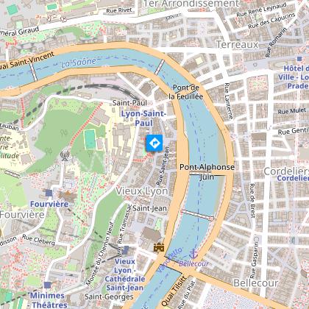Click the purple anchor icon at Bellecour
The image size is (309, 309).
click(x=193, y=254)
